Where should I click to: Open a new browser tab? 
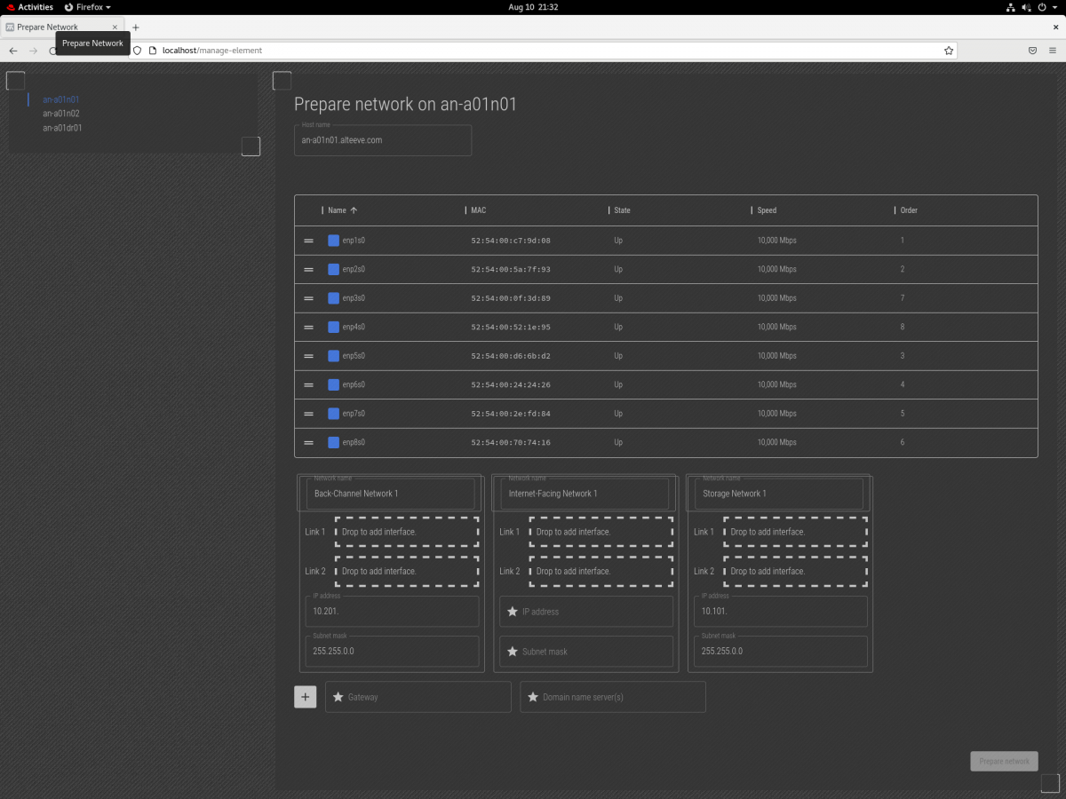pyautogui.click(x=136, y=28)
